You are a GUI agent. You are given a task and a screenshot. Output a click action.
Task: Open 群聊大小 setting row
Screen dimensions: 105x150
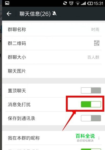tap(53, 57)
